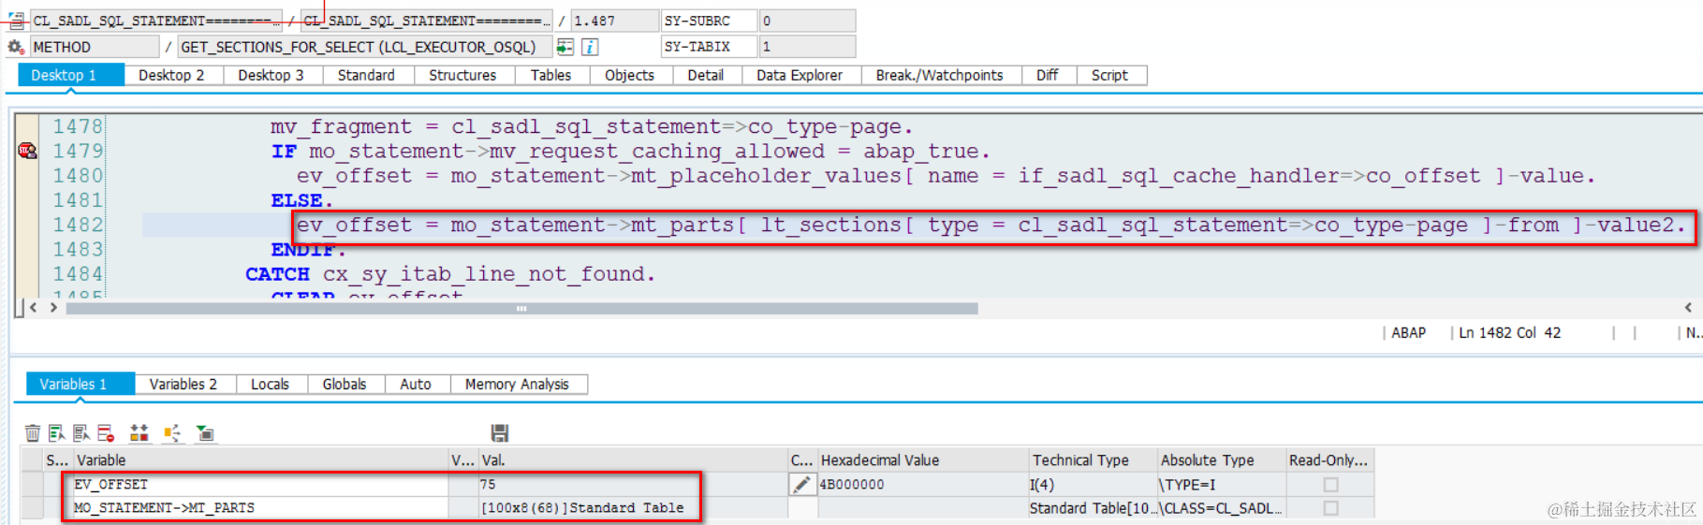Click the Variable column header

pos(260,459)
